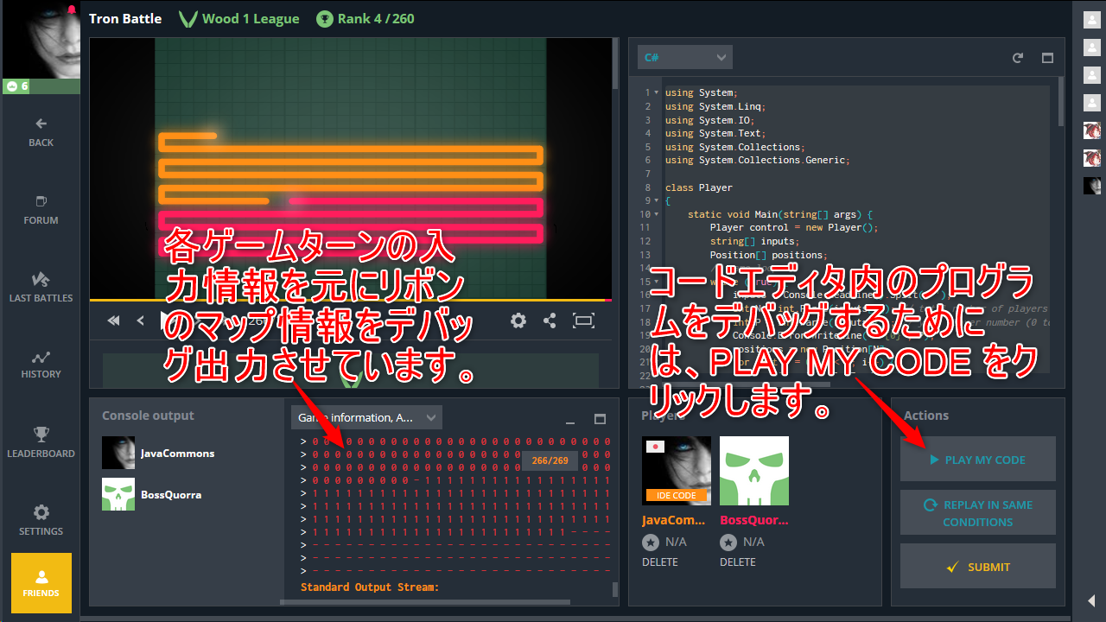This screenshot has height=622, width=1106.
Task: Reset code using the editor refresh icon
Action: (1018, 58)
